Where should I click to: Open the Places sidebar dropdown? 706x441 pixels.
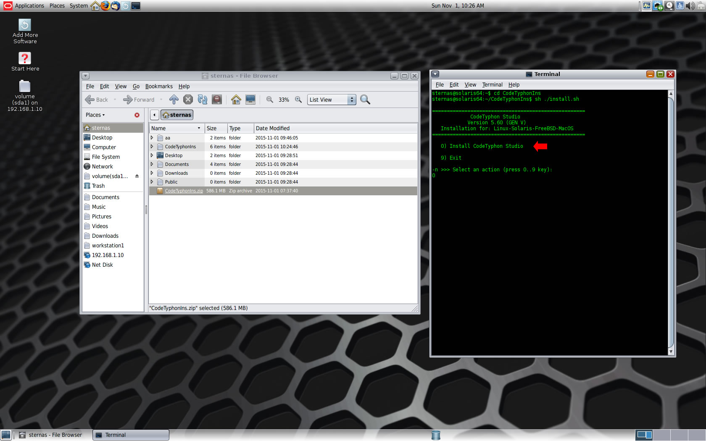95,115
